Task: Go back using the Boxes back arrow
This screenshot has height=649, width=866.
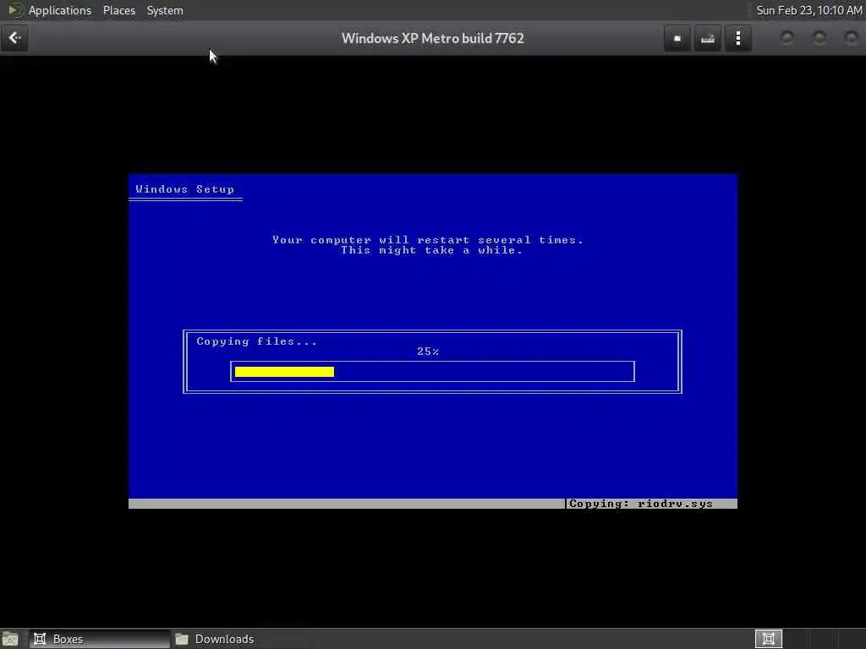Action: [14, 38]
